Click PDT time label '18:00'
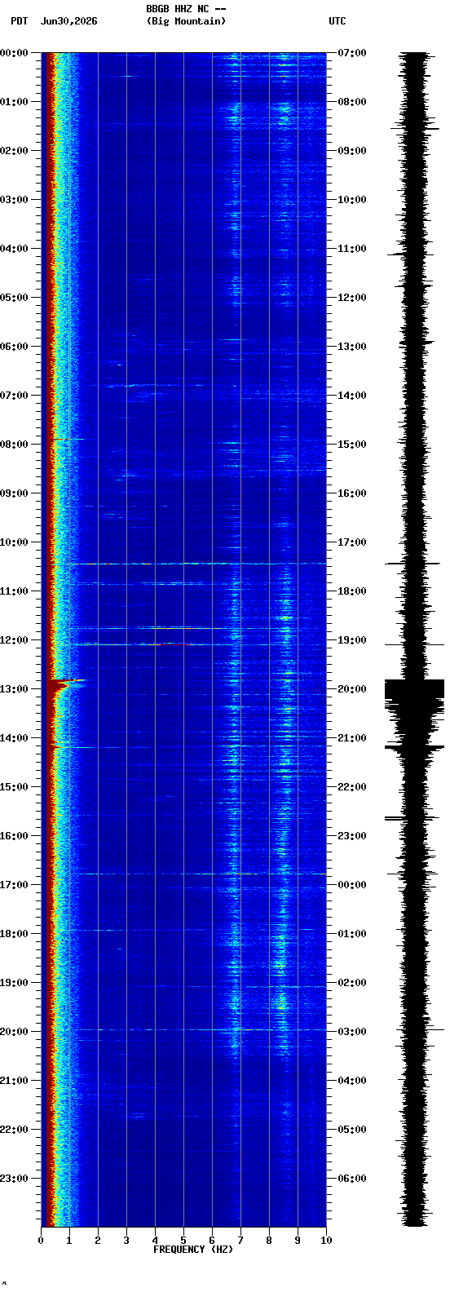 click(x=14, y=934)
